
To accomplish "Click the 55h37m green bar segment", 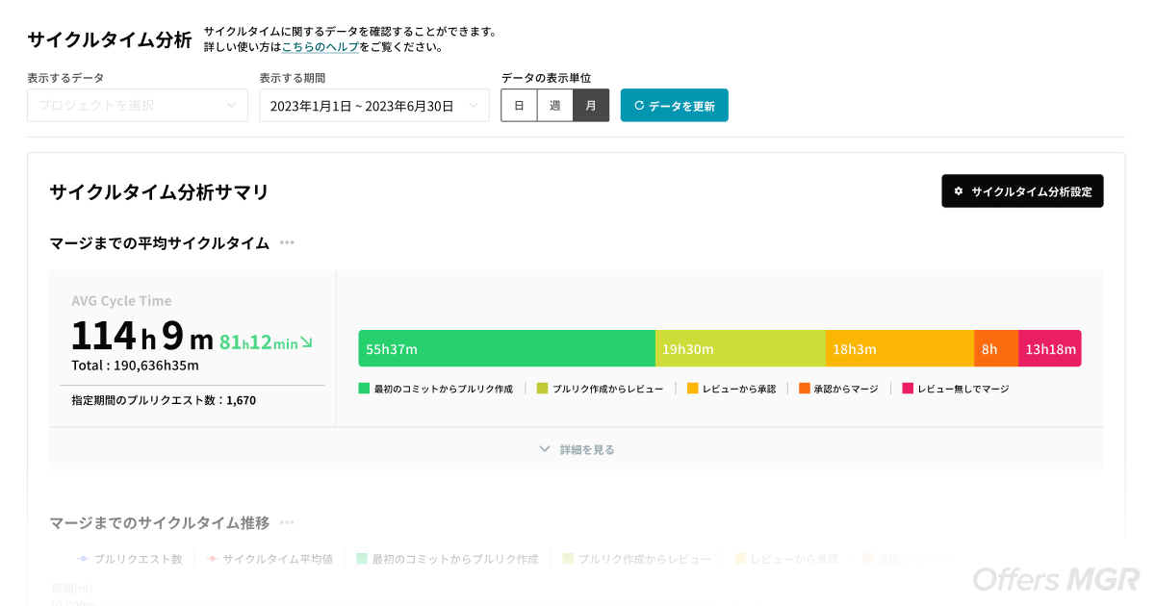I will click(506, 348).
